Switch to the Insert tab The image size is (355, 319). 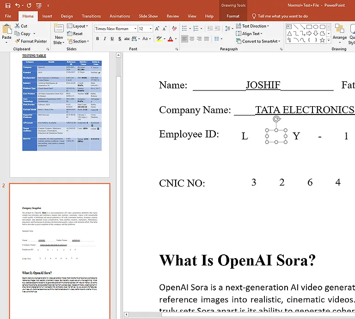pyautogui.click(x=47, y=16)
